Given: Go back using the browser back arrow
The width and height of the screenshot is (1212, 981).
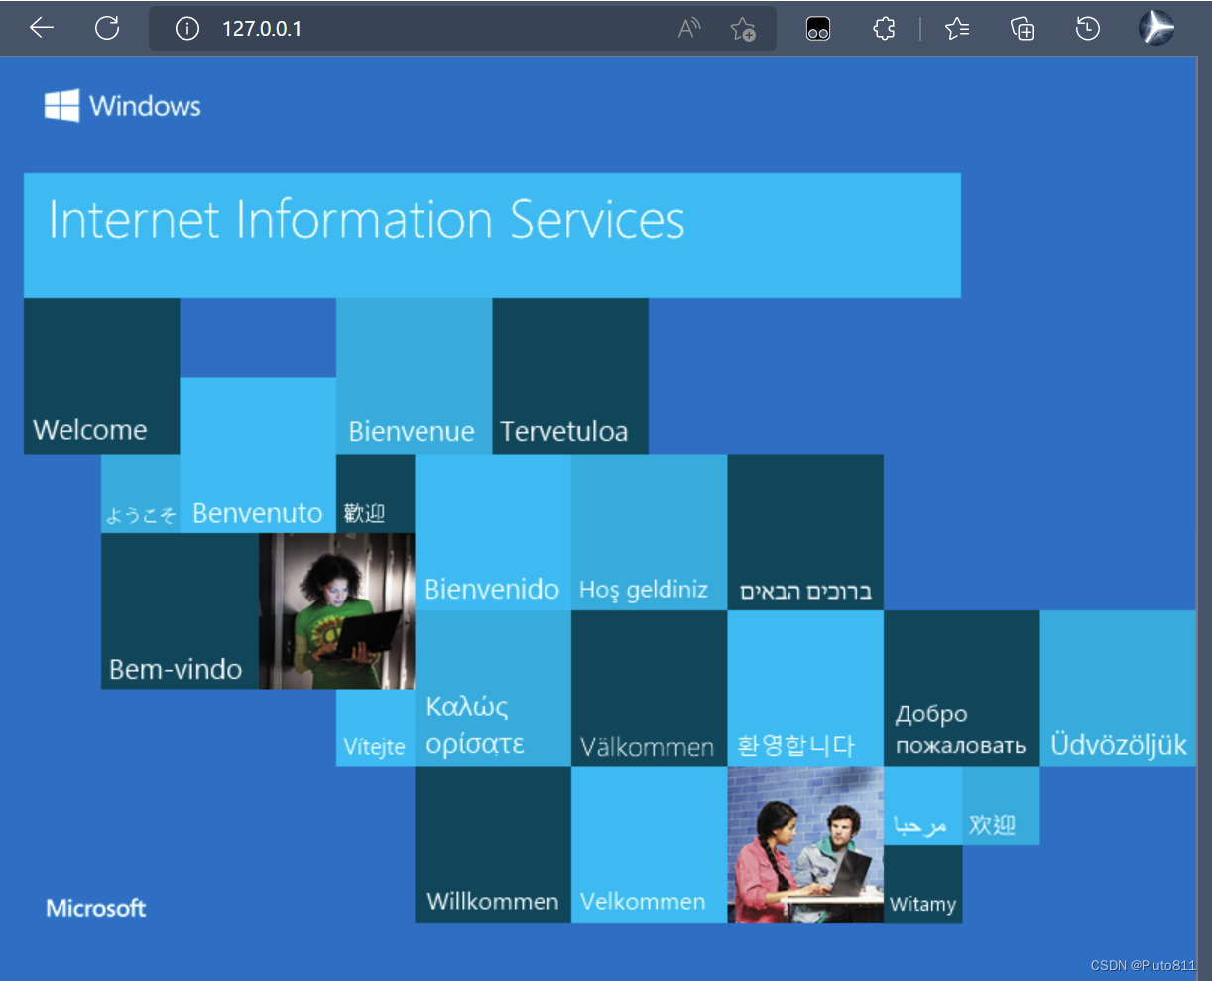Looking at the screenshot, I should click(x=42, y=28).
